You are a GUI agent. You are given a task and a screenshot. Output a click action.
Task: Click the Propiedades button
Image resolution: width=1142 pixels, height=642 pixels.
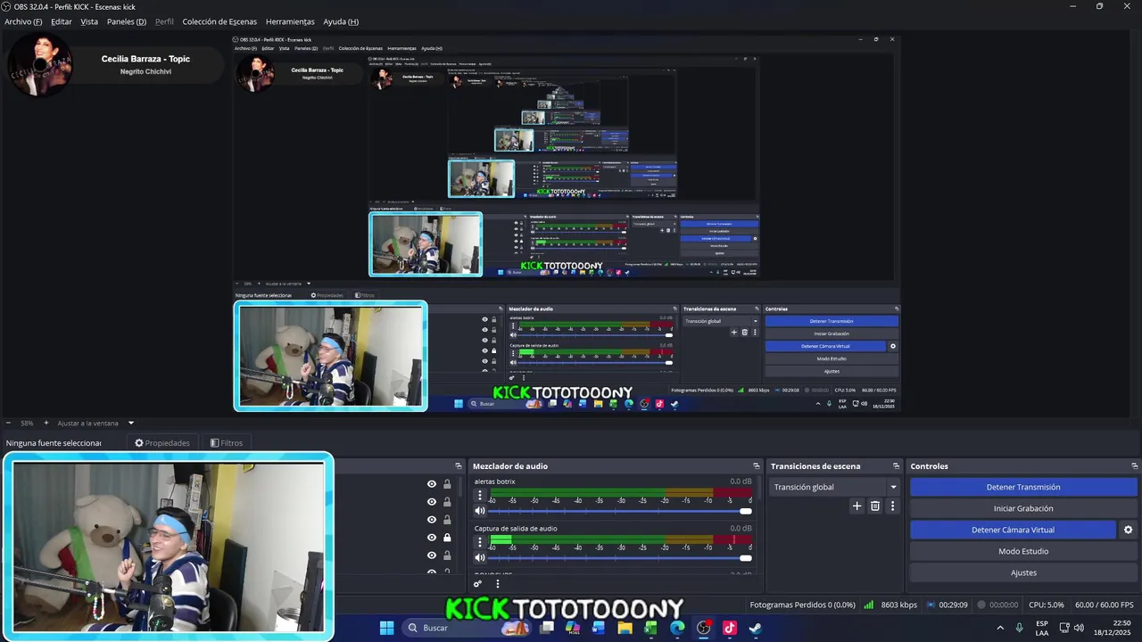click(x=162, y=443)
